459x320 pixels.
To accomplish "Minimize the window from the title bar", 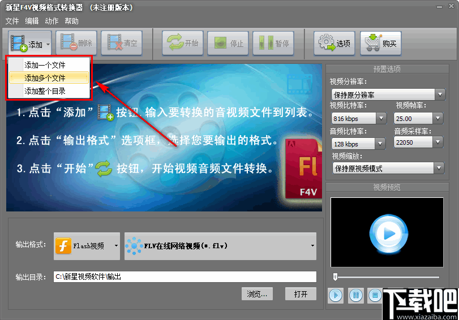I will [x=440, y=6].
